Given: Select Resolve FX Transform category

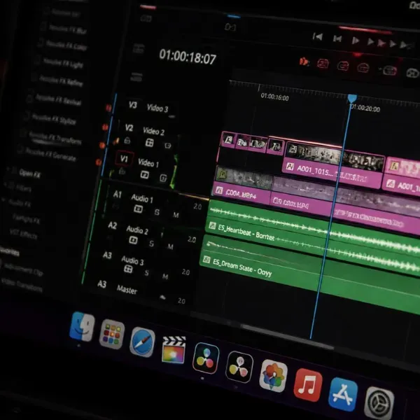Looking at the screenshot, I should point(55,137).
